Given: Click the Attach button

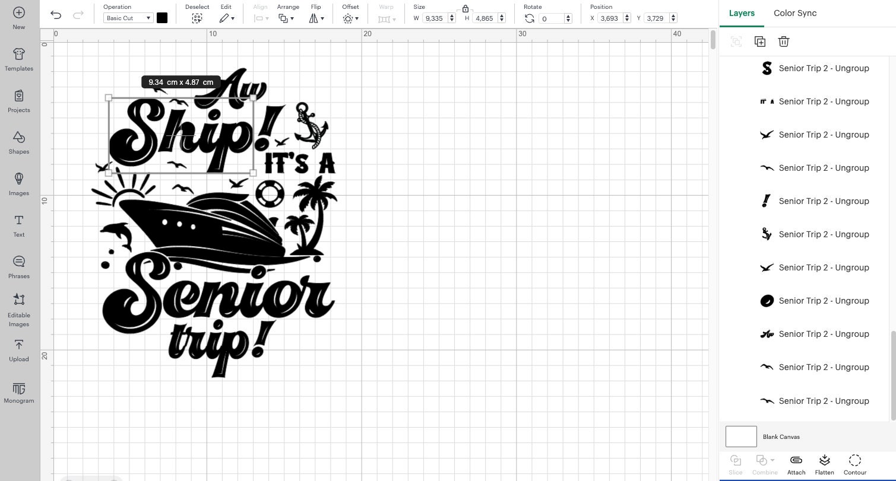Looking at the screenshot, I should tap(796, 464).
